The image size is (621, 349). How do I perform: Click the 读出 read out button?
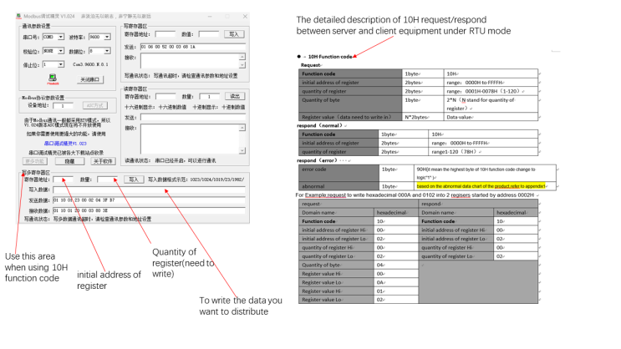point(235,96)
